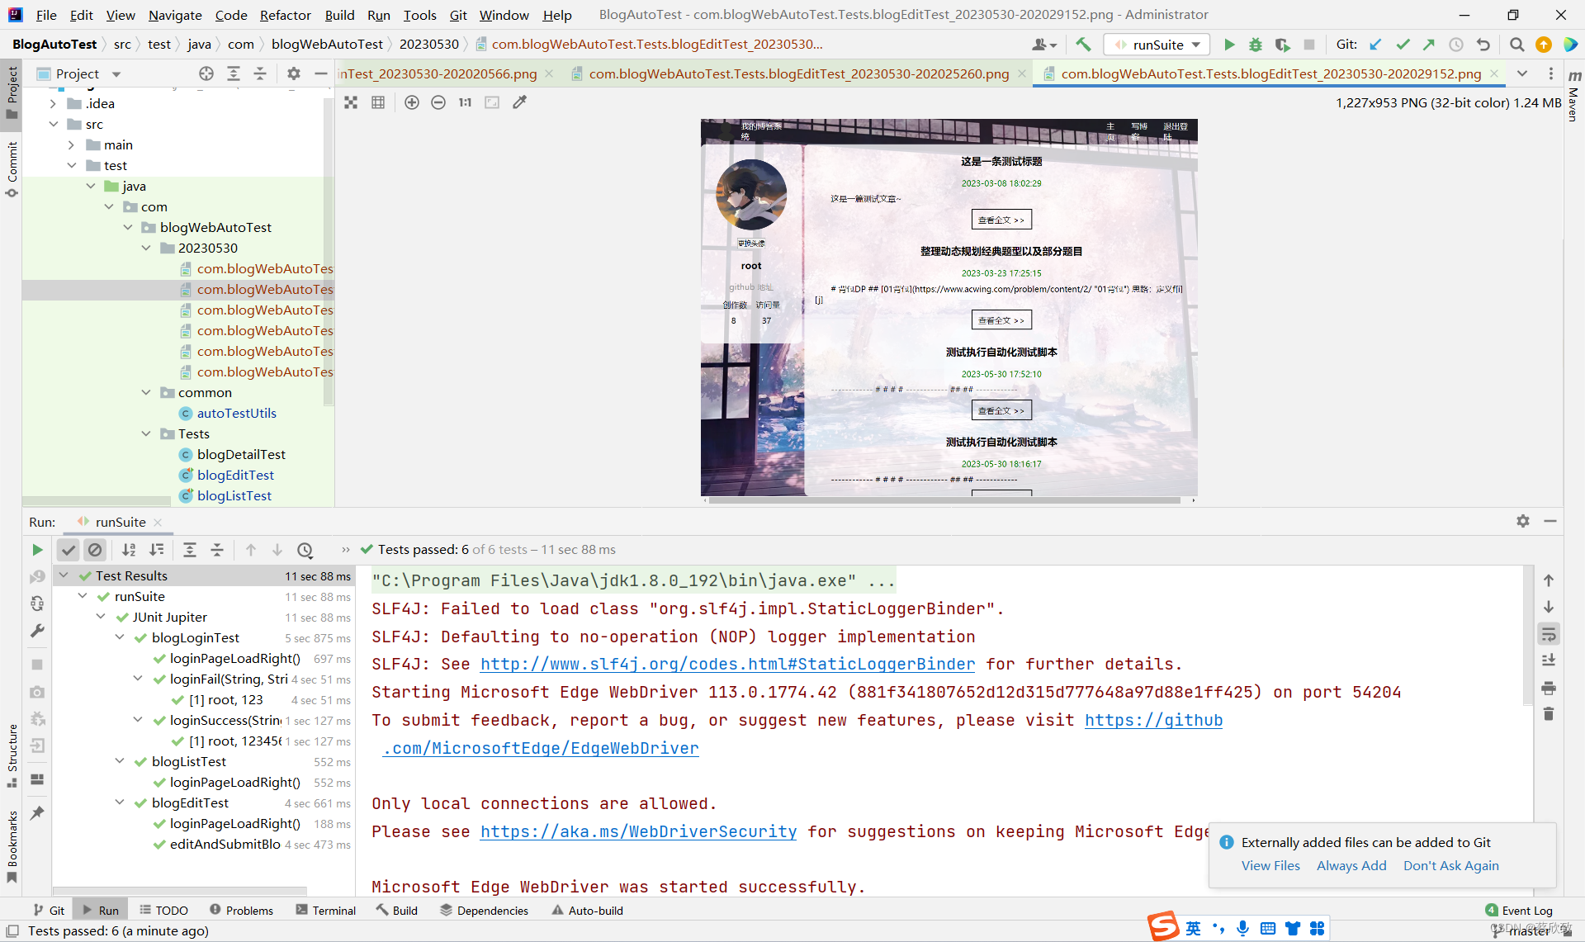Viewport: 1585px width, 942px height.
Task: Open the Refactor menu
Action: (x=285, y=15)
